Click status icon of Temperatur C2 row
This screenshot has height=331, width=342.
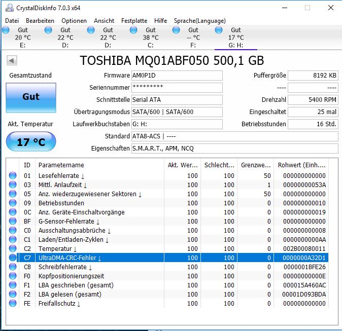[x=13, y=248]
